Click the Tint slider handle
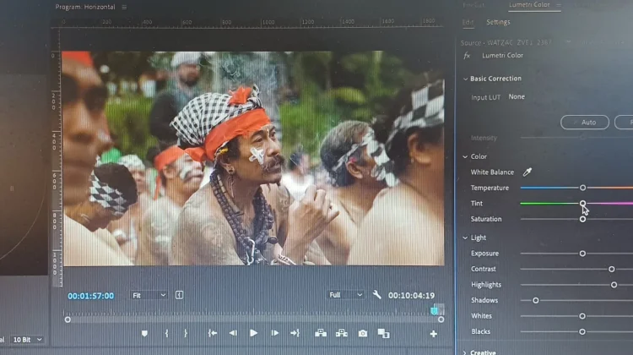Viewport: 633px width, 355px height. (582, 204)
